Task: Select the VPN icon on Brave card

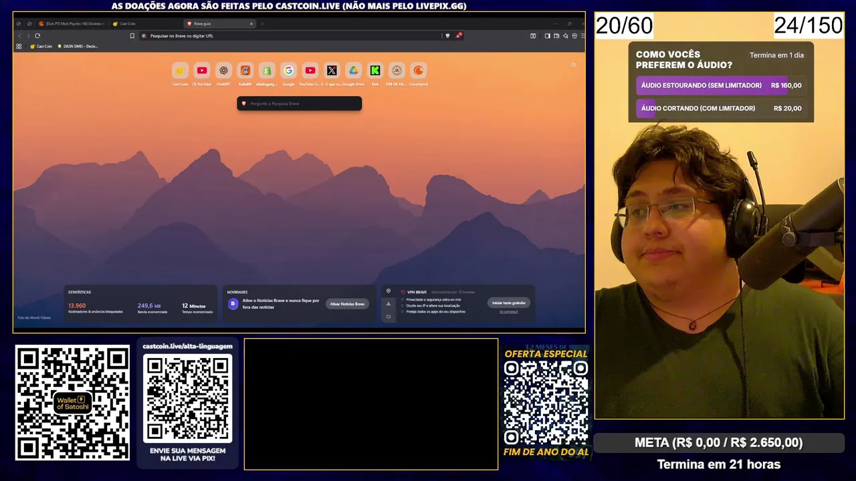Action: (x=389, y=291)
